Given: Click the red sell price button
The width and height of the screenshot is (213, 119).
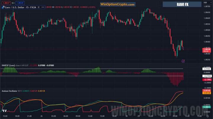Looking at the screenshot, I should click(x=6, y=3).
